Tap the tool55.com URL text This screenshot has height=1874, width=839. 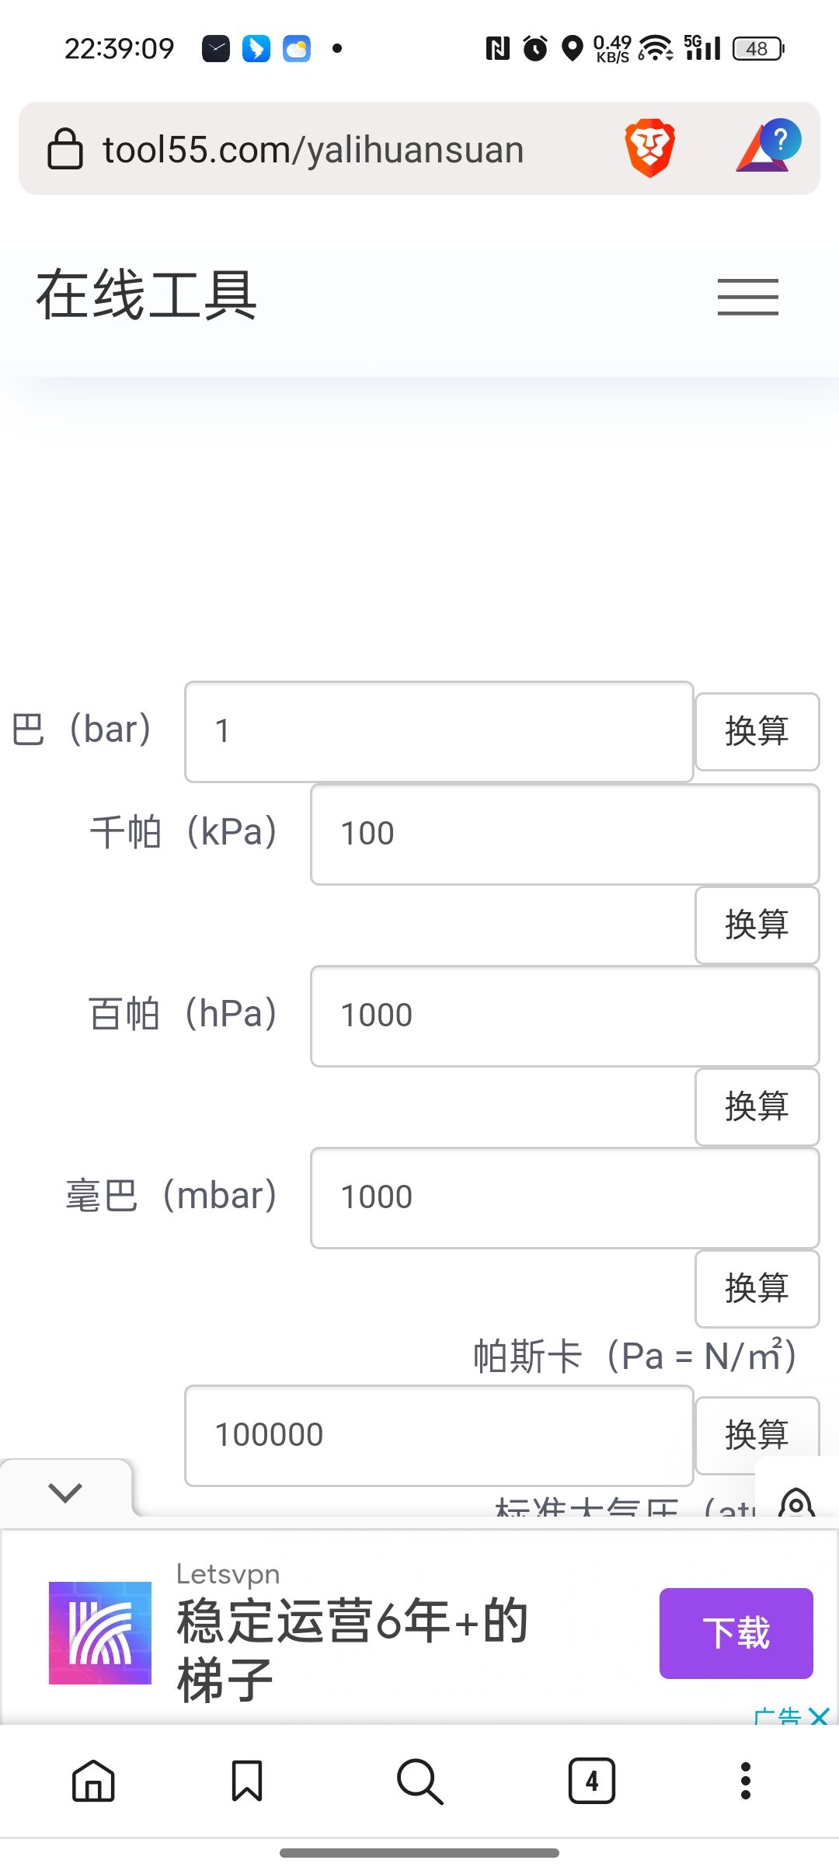tap(313, 149)
